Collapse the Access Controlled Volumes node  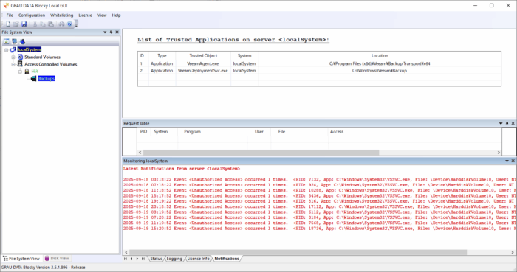13,64
